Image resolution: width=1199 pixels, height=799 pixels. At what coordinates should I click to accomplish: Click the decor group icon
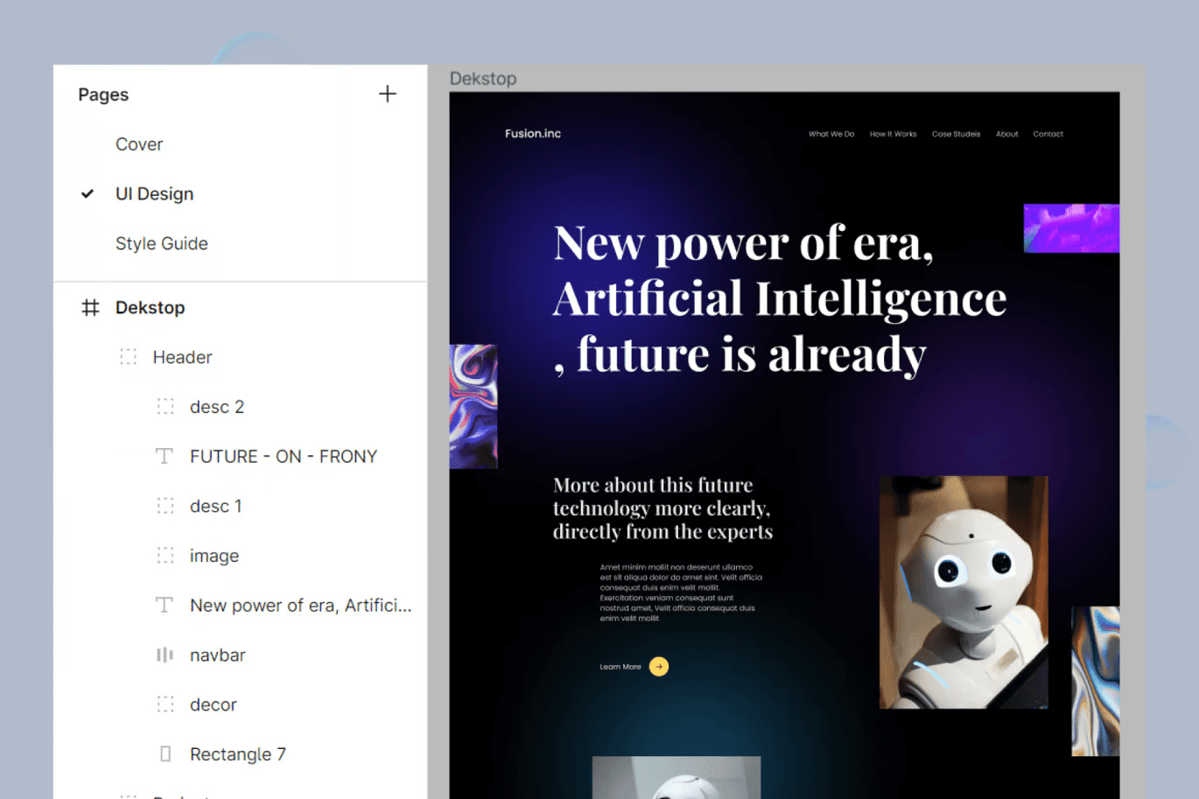tap(165, 704)
